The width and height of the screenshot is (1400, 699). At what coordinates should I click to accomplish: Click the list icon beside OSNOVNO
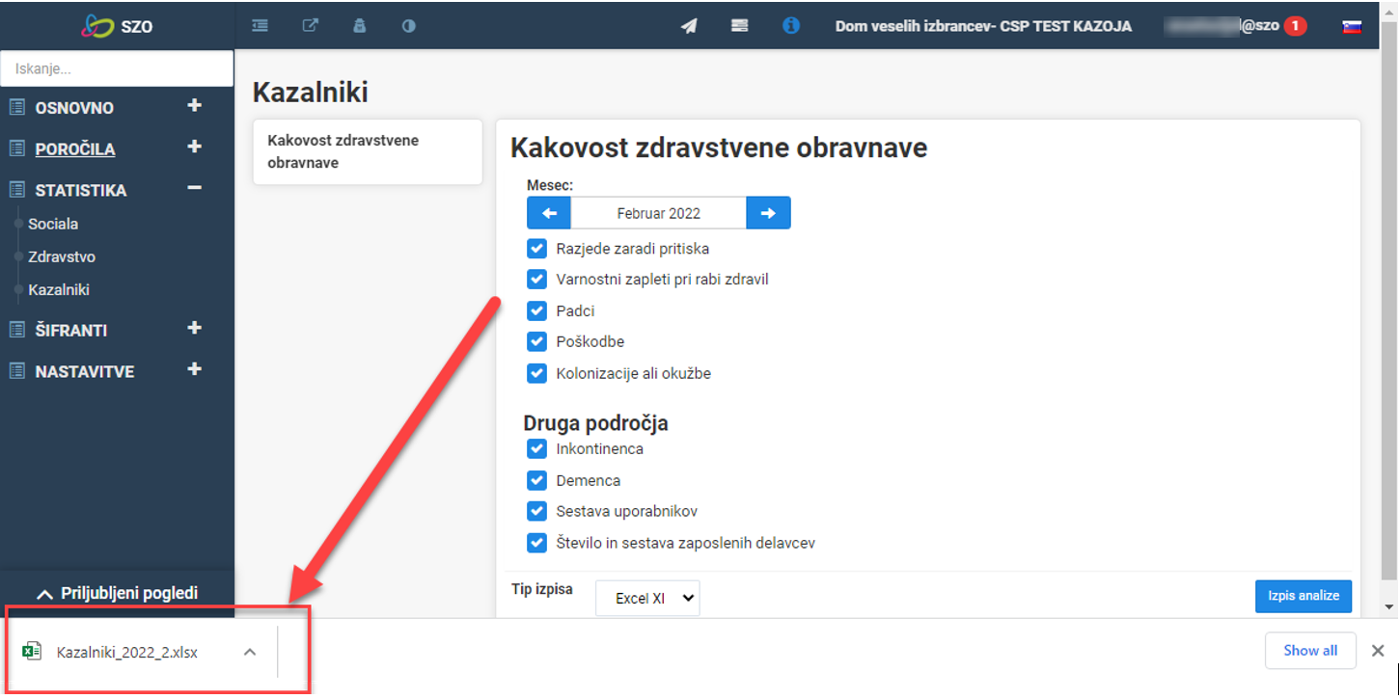[16, 107]
